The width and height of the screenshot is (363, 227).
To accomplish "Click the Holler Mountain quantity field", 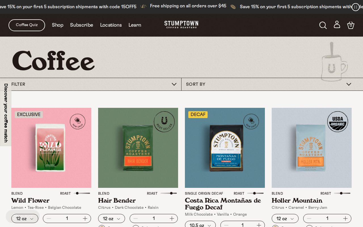I will [327, 218].
